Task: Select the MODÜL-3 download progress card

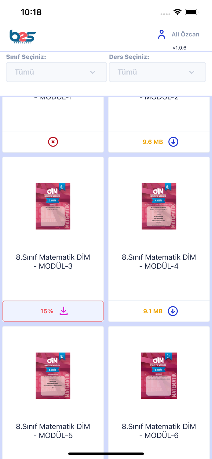Action: click(53, 311)
